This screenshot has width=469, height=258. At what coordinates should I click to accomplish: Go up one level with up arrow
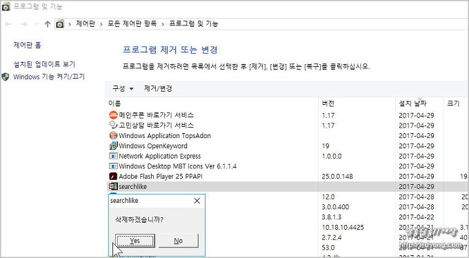(x=48, y=24)
